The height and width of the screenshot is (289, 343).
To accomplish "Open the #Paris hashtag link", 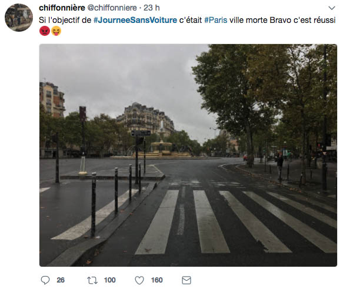I will point(216,20).
